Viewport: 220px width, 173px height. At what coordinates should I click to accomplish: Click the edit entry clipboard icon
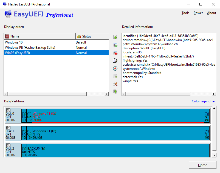click(x=115, y=60)
